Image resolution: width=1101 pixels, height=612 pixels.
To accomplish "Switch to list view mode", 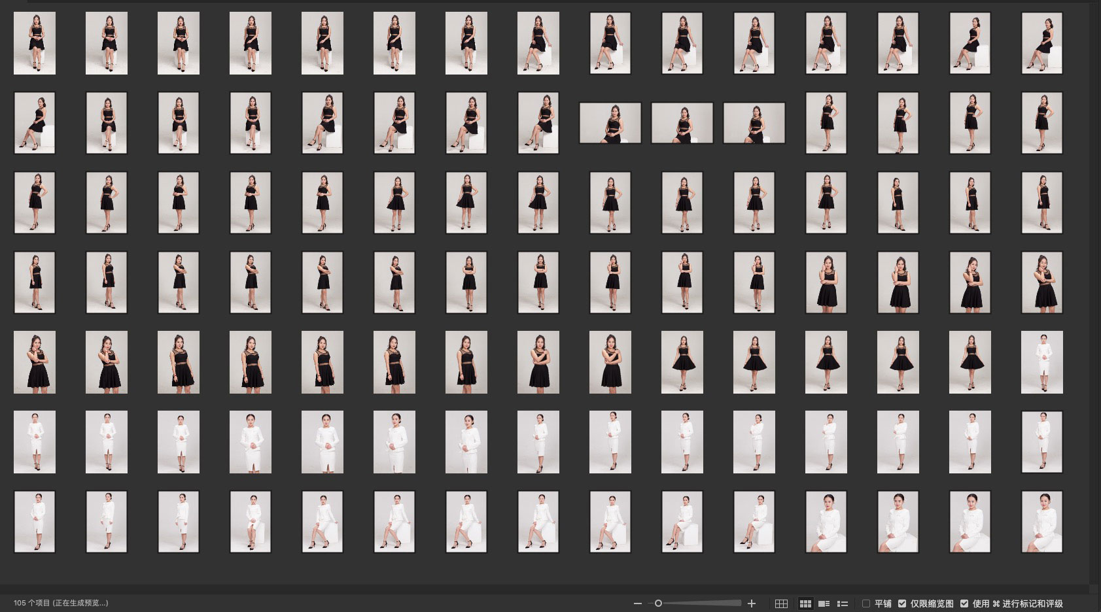I will [843, 603].
